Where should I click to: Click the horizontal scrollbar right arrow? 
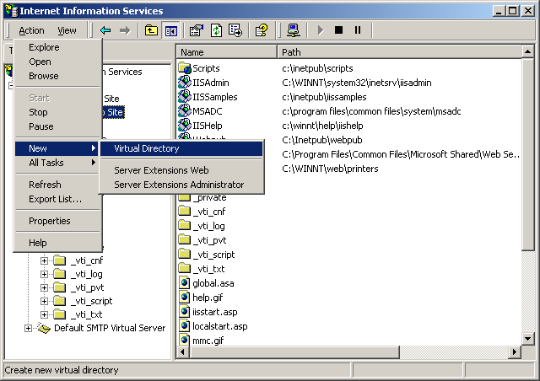[515, 352]
